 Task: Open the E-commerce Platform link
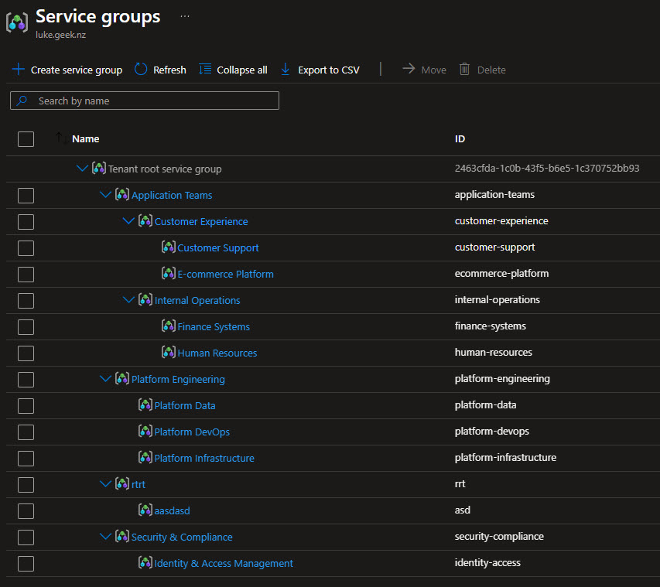226,274
